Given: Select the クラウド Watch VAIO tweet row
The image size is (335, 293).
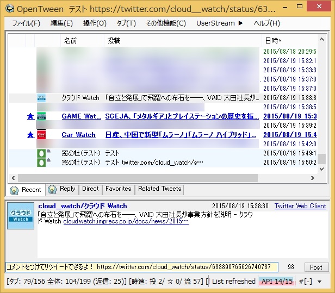Looking at the screenshot, I should 163,98.
